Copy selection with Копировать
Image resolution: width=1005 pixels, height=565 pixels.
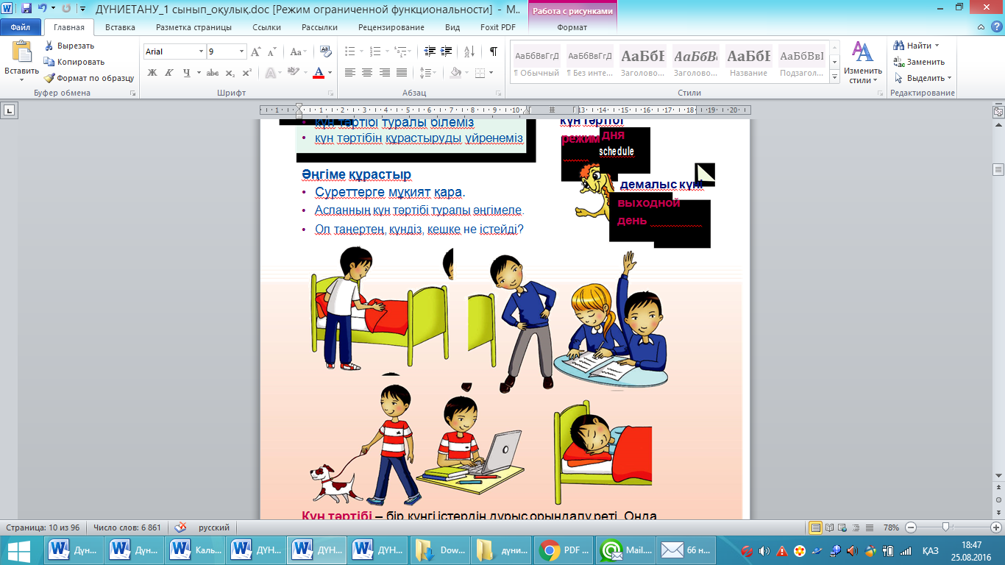74,62
